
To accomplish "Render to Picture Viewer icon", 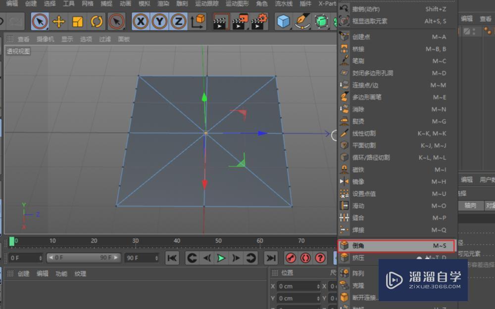I will [240, 21].
